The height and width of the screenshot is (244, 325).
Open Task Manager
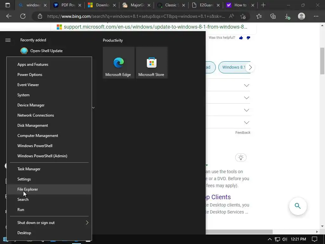[x=49, y=169]
